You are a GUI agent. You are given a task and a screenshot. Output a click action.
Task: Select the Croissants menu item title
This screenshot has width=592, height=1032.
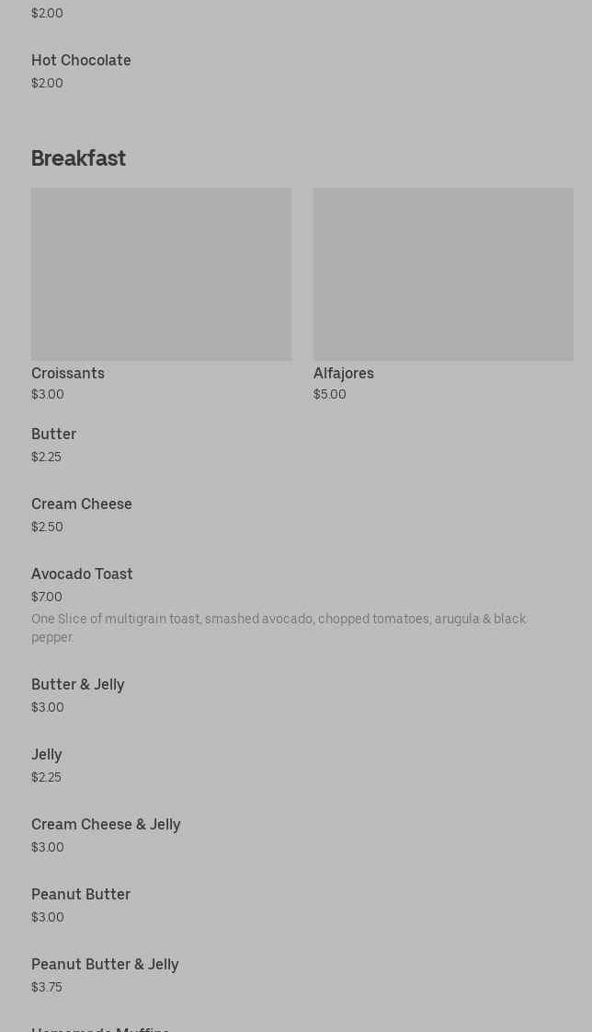(x=68, y=373)
